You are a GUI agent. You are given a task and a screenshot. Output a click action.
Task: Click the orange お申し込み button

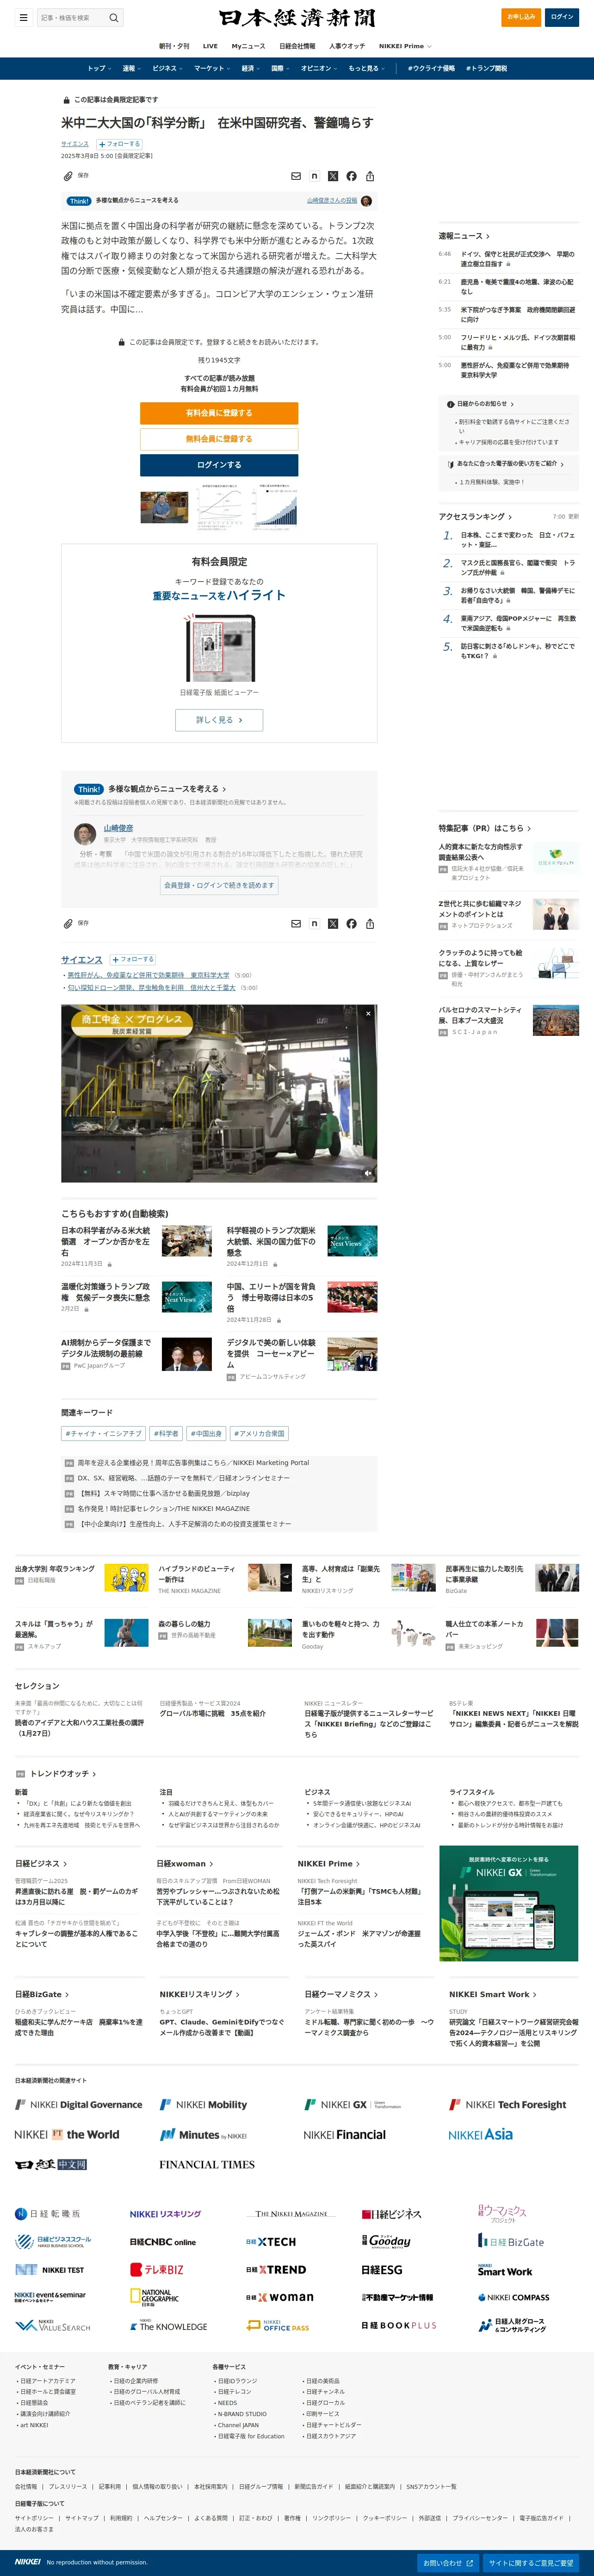(521, 17)
